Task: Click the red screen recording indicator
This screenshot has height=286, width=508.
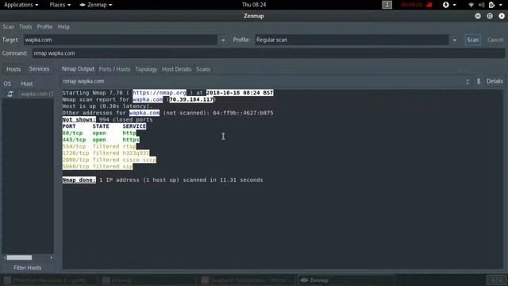Action: point(416,5)
